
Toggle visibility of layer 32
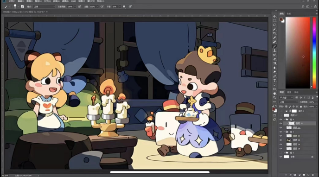(281, 123)
